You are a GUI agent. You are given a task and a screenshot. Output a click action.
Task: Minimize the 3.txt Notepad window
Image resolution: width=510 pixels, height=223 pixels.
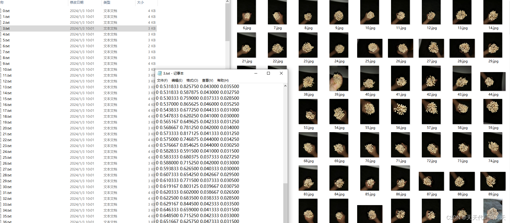click(x=256, y=73)
